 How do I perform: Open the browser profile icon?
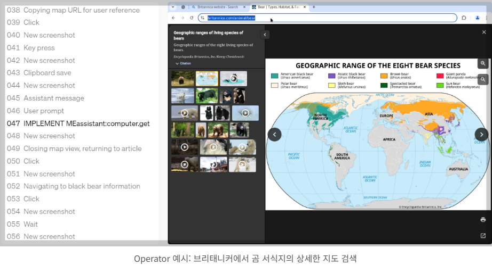click(477, 18)
